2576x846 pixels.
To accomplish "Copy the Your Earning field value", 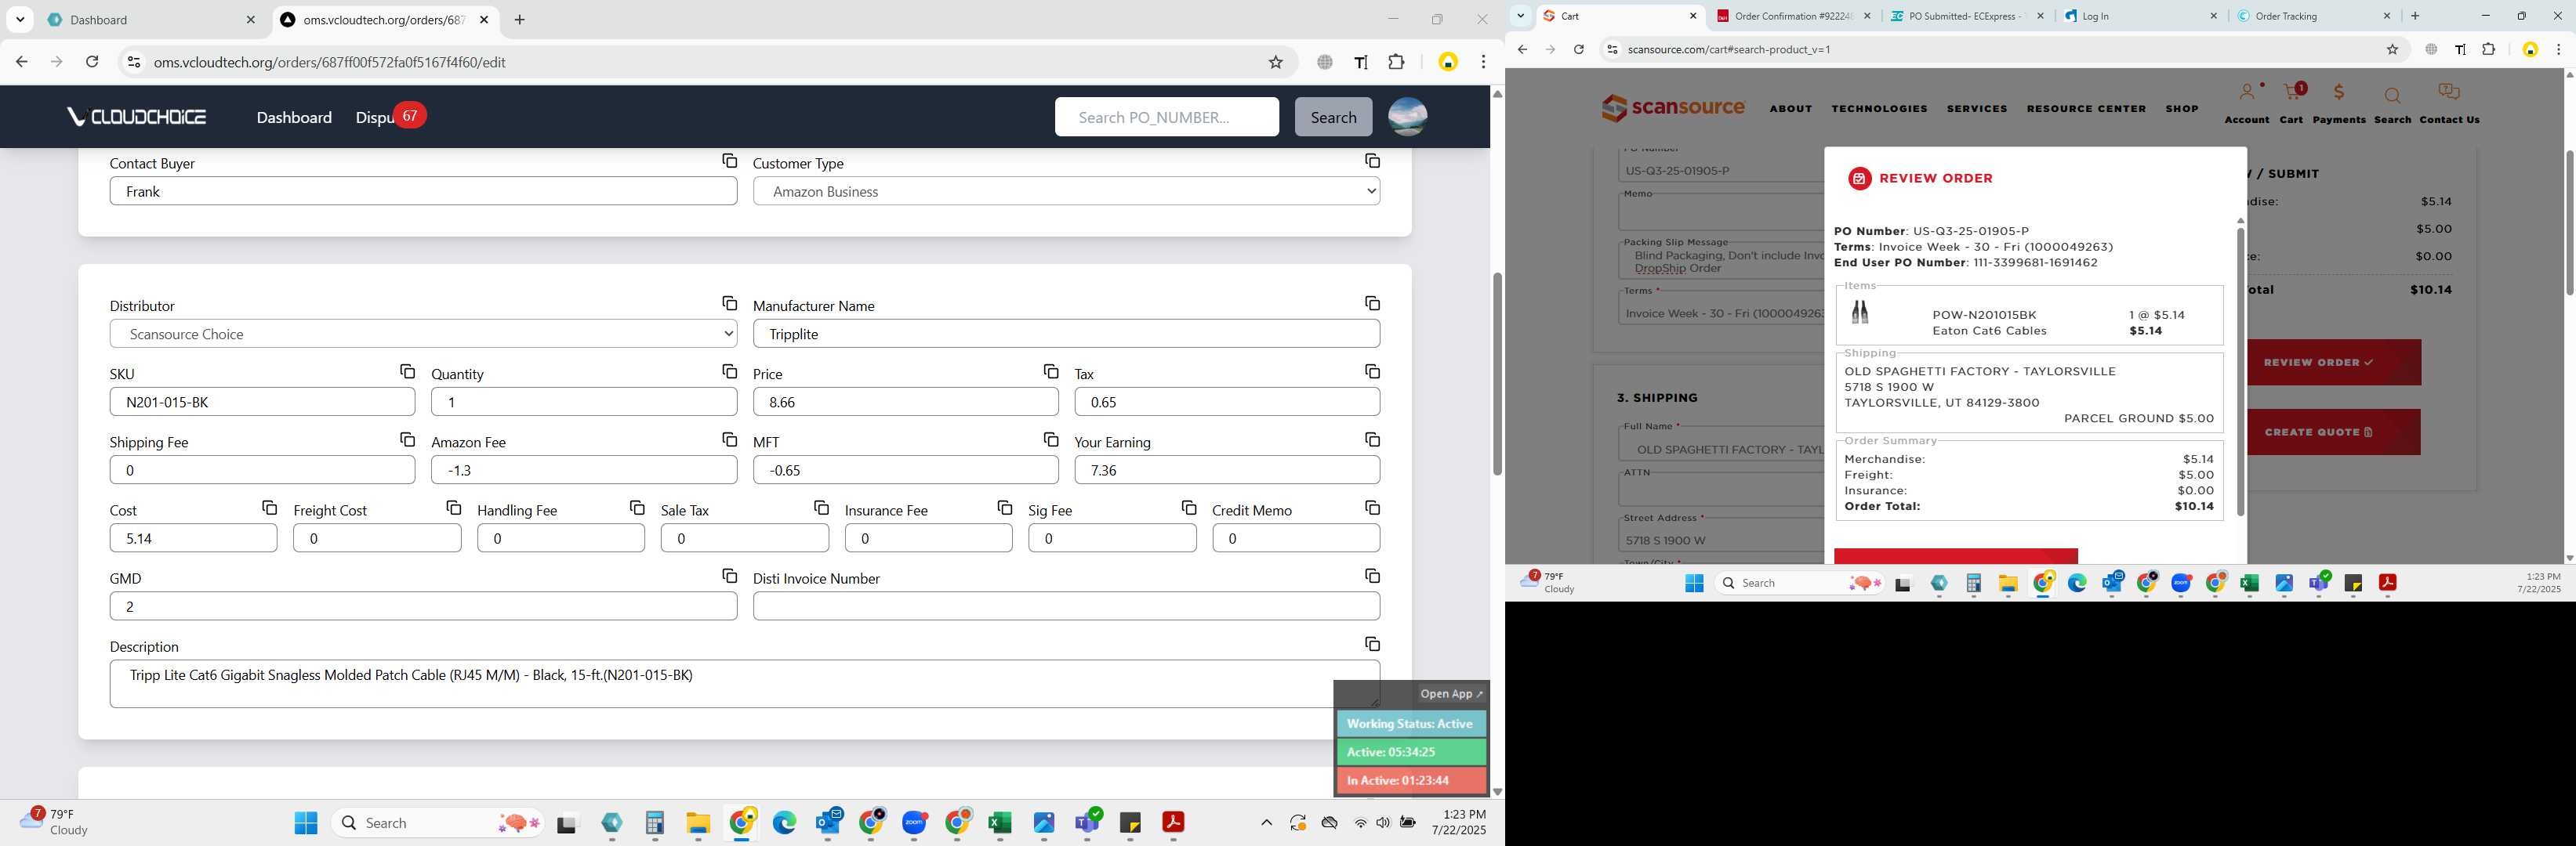I will click(x=1372, y=439).
